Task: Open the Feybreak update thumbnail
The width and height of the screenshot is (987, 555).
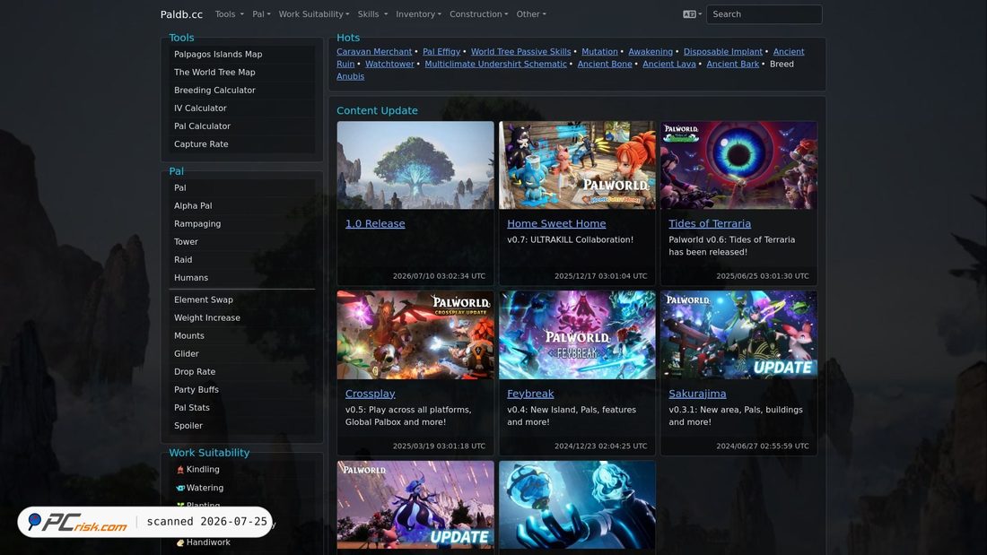Action: [x=577, y=334]
